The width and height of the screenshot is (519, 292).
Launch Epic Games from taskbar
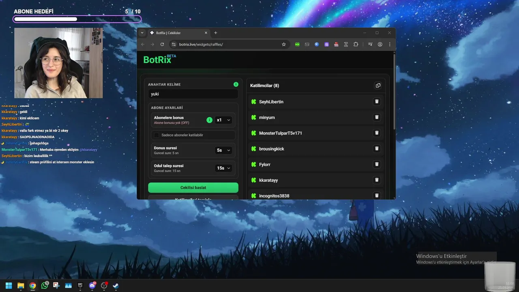(x=80, y=286)
